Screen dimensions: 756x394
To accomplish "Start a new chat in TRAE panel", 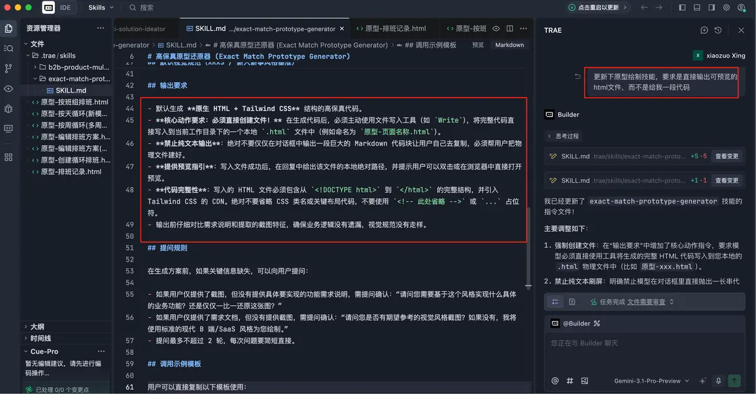I will (704, 30).
